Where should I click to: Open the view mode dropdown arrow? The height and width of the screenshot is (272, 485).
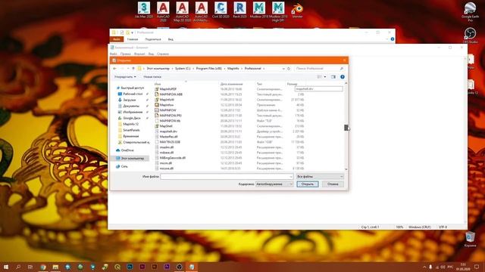[325, 77]
